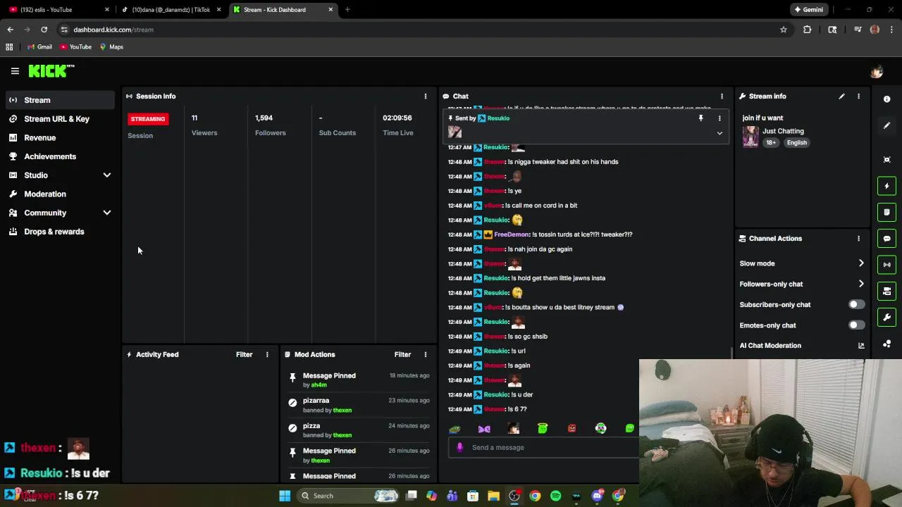Open Spotify from the taskbar
This screenshot has width=902, height=507.
pos(555,496)
